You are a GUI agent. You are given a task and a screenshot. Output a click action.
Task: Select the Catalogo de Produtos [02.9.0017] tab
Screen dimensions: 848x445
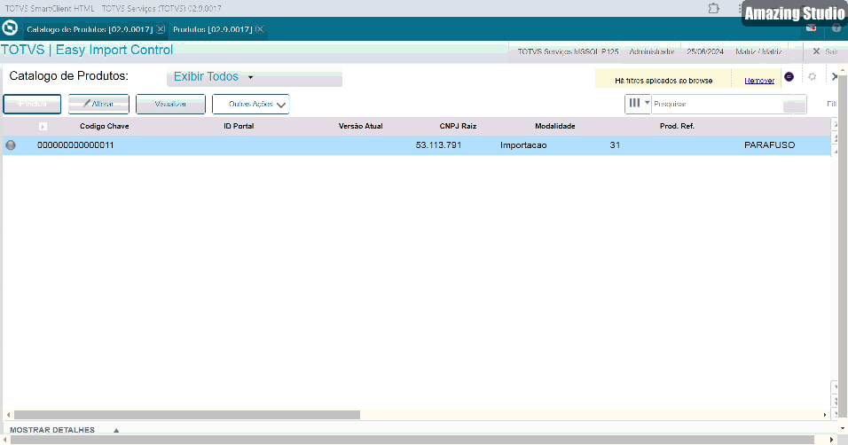pos(90,29)
